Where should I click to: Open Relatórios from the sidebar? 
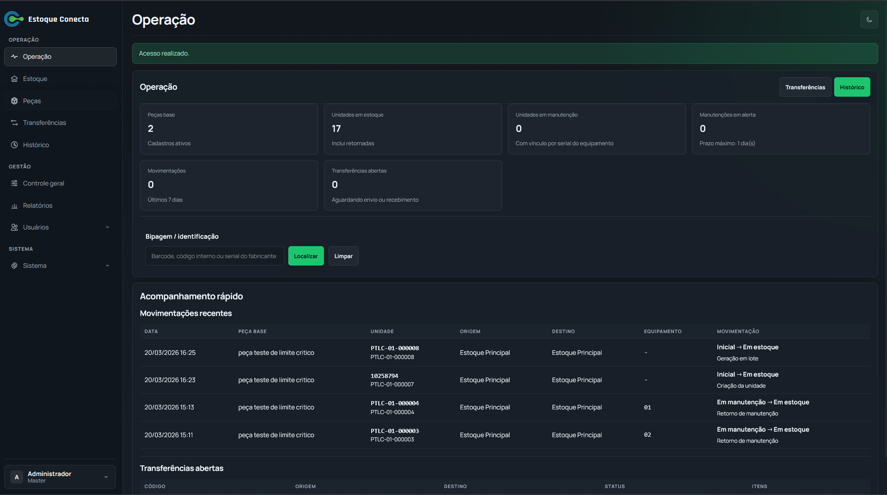[x=60, y=205]
